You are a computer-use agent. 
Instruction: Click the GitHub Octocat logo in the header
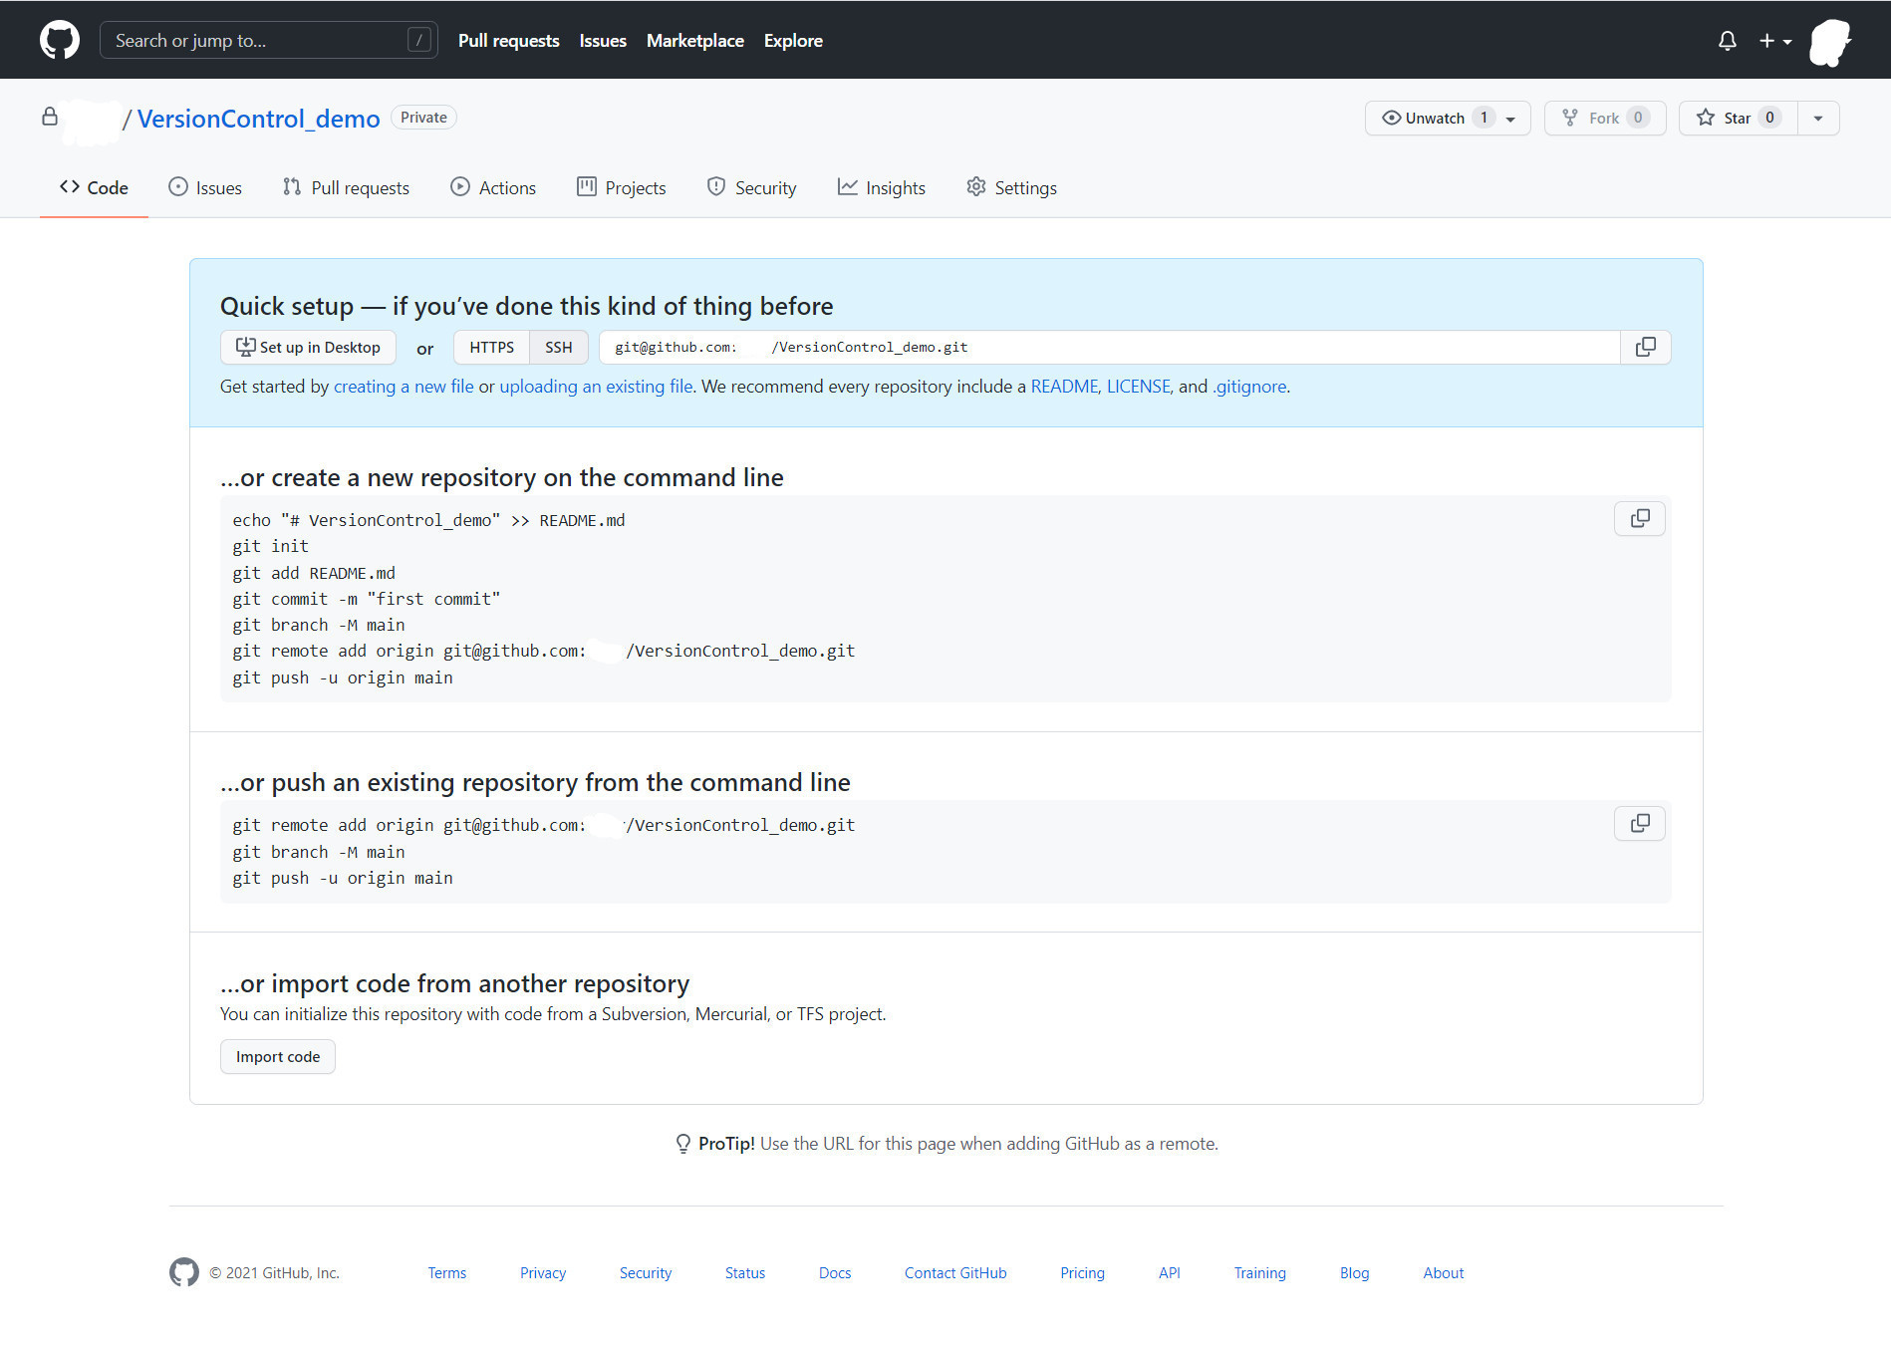tap(60, 40)
